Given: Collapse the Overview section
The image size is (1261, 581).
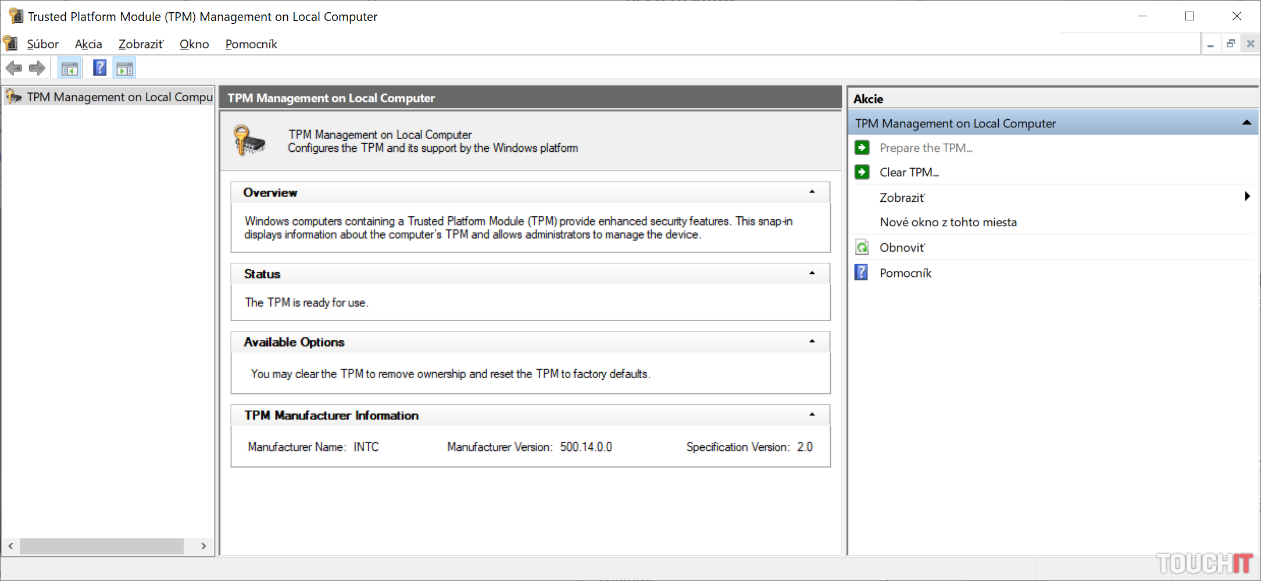Looking at the screenshot, I should click(812, 192).
